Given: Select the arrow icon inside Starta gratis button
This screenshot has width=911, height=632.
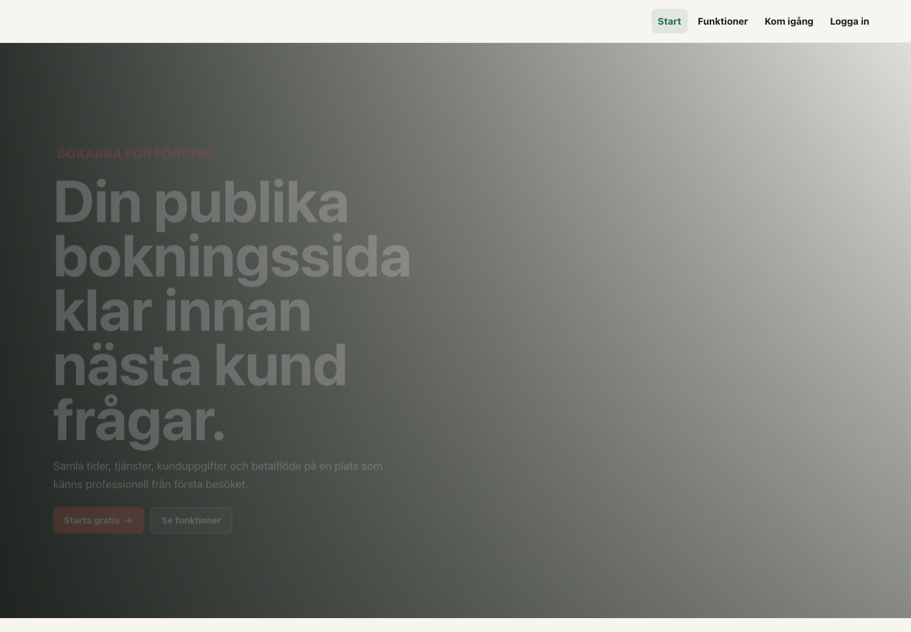Looking at the screenshot, I should click(x=128, y=520).
